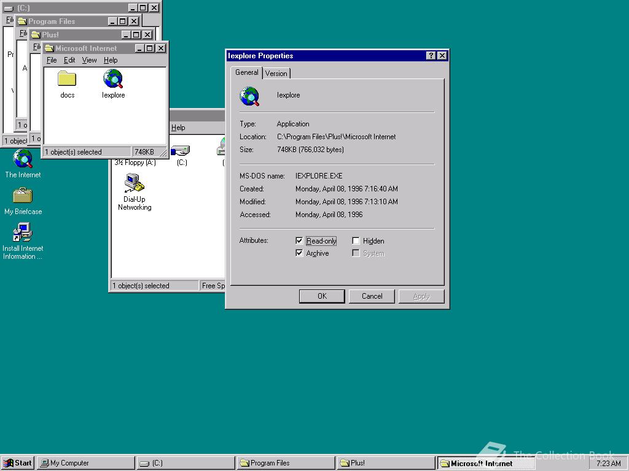Image resolution: width=629 pixels, height=471 pixels.
Task: Click Cancel in Iexplore Properties
Action: pos(372,296)
